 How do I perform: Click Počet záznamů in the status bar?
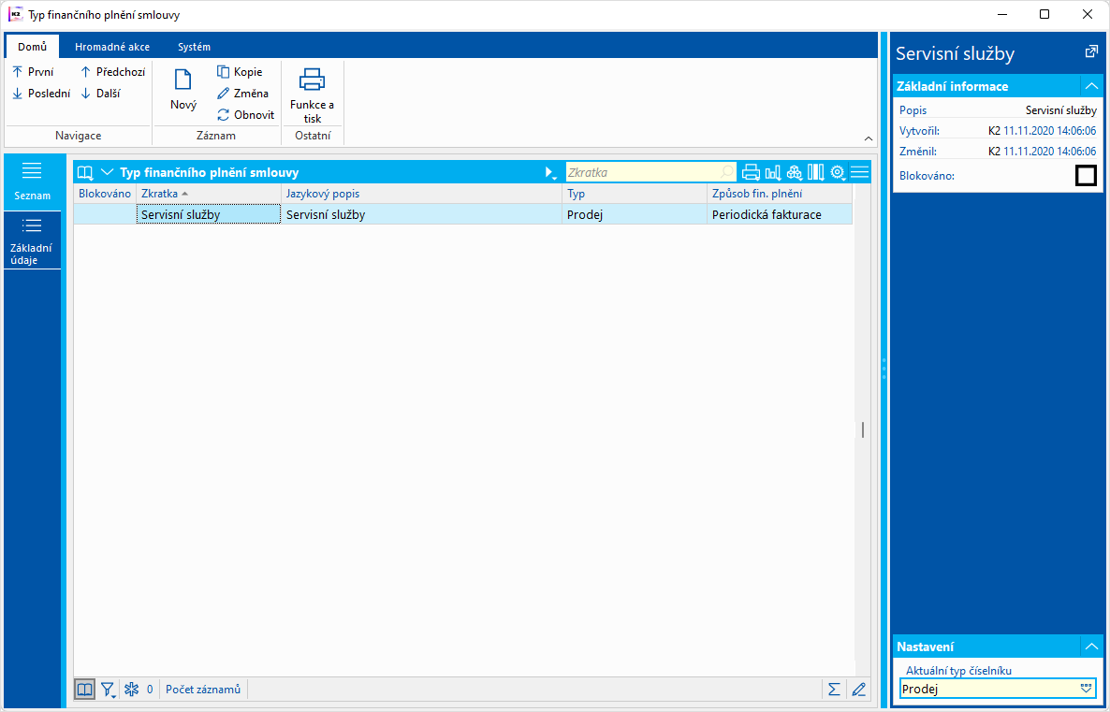[x=203, y=690]
